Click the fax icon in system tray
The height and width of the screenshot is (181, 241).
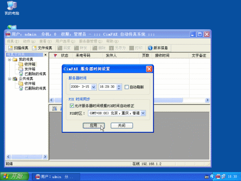pos(218,176)
